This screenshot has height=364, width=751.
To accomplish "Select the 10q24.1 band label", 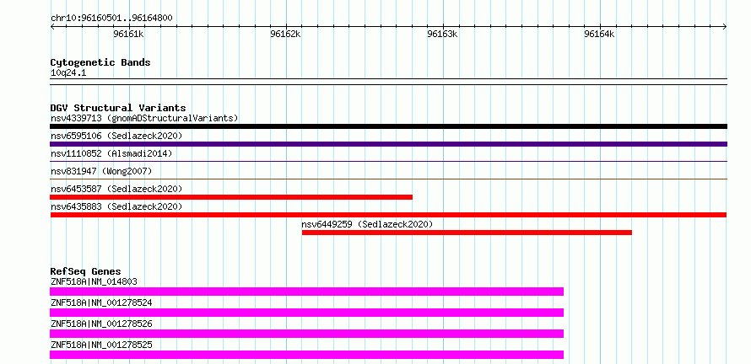I will (x=68, y=73).
